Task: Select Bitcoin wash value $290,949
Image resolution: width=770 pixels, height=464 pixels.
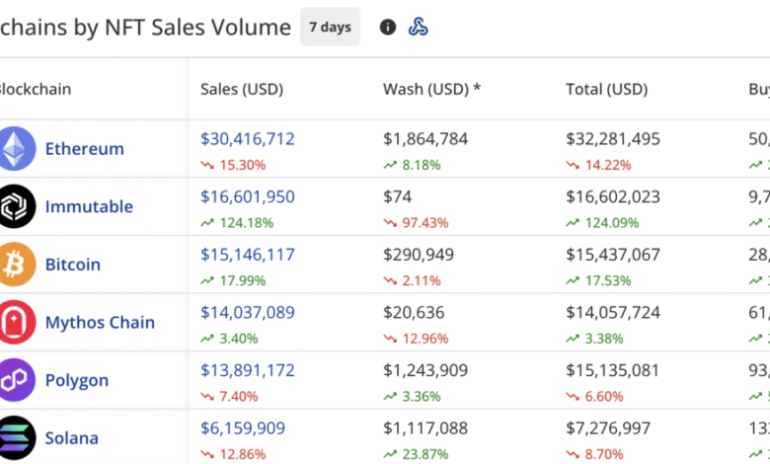Action: 419,255
